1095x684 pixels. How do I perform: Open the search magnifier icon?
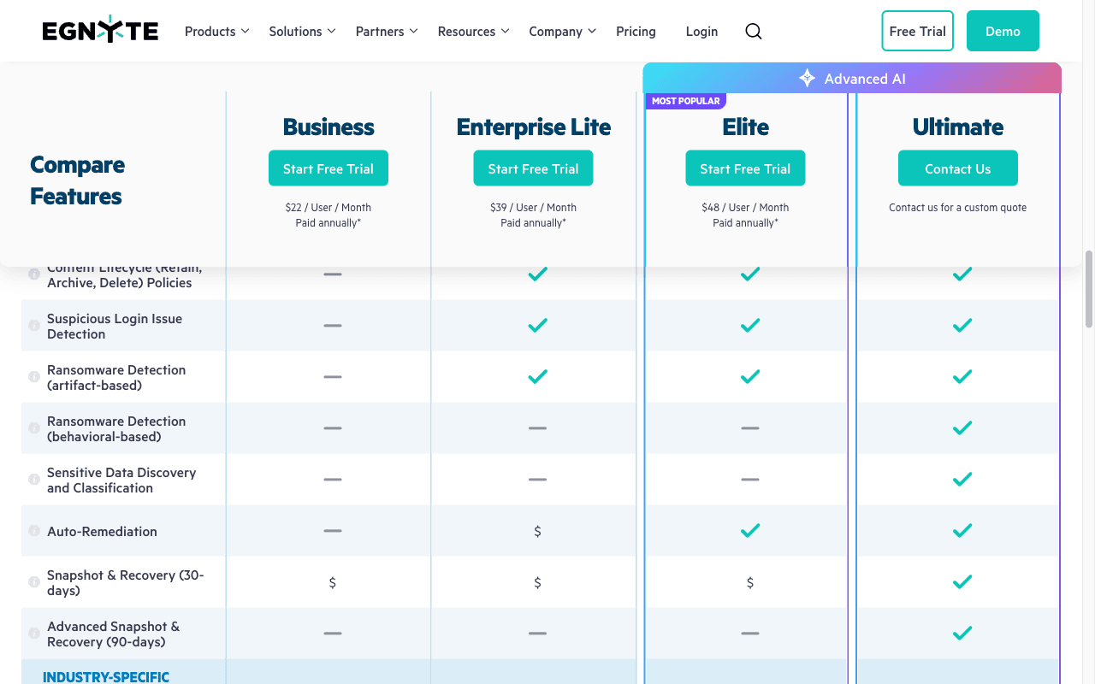click(x=753, y=32)
